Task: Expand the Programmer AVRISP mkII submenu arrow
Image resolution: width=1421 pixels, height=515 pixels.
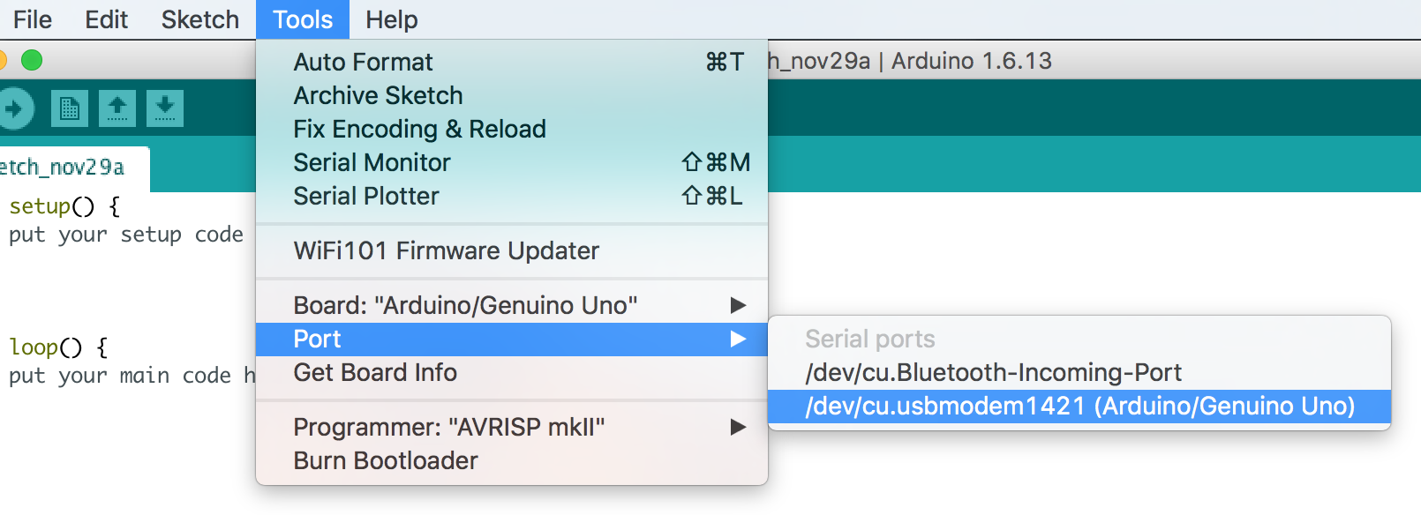Action: [x=738, y=428]
